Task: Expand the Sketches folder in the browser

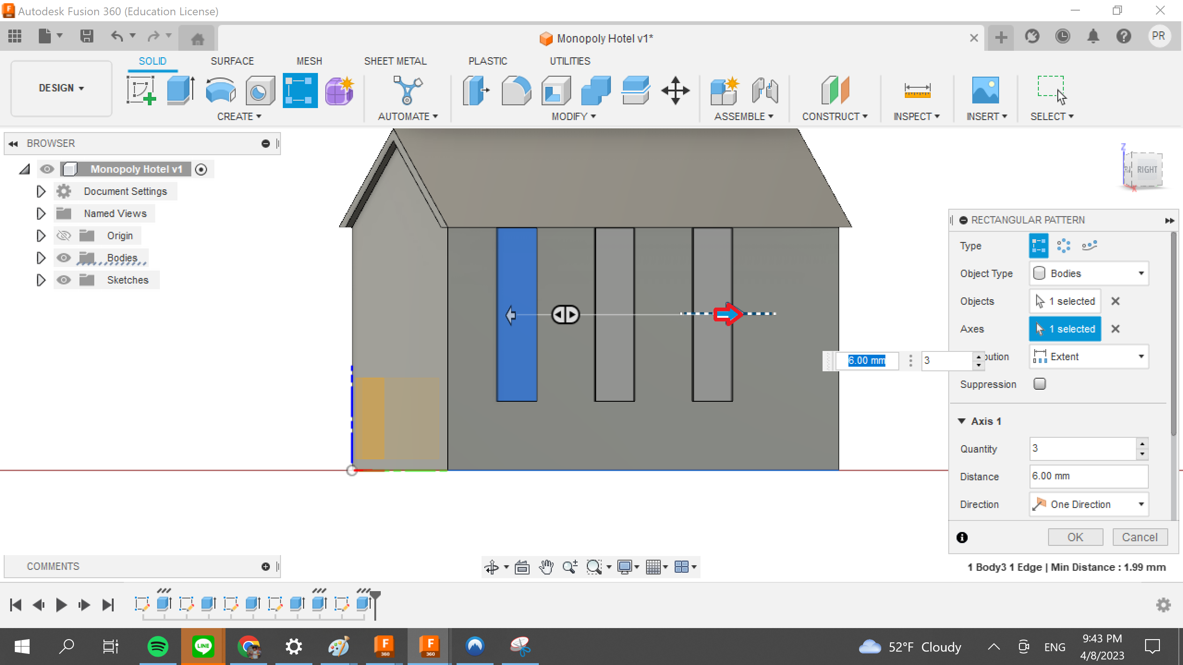Action: 40,280
